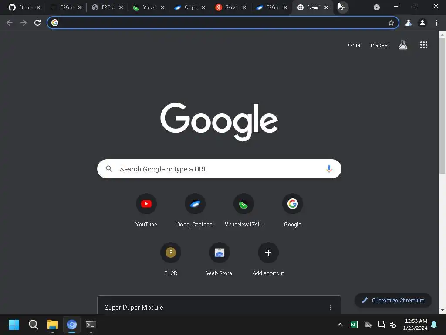446x335 pixels.
Task: Open the Chromium three-dot menu
Action: (x=436, y=23)
